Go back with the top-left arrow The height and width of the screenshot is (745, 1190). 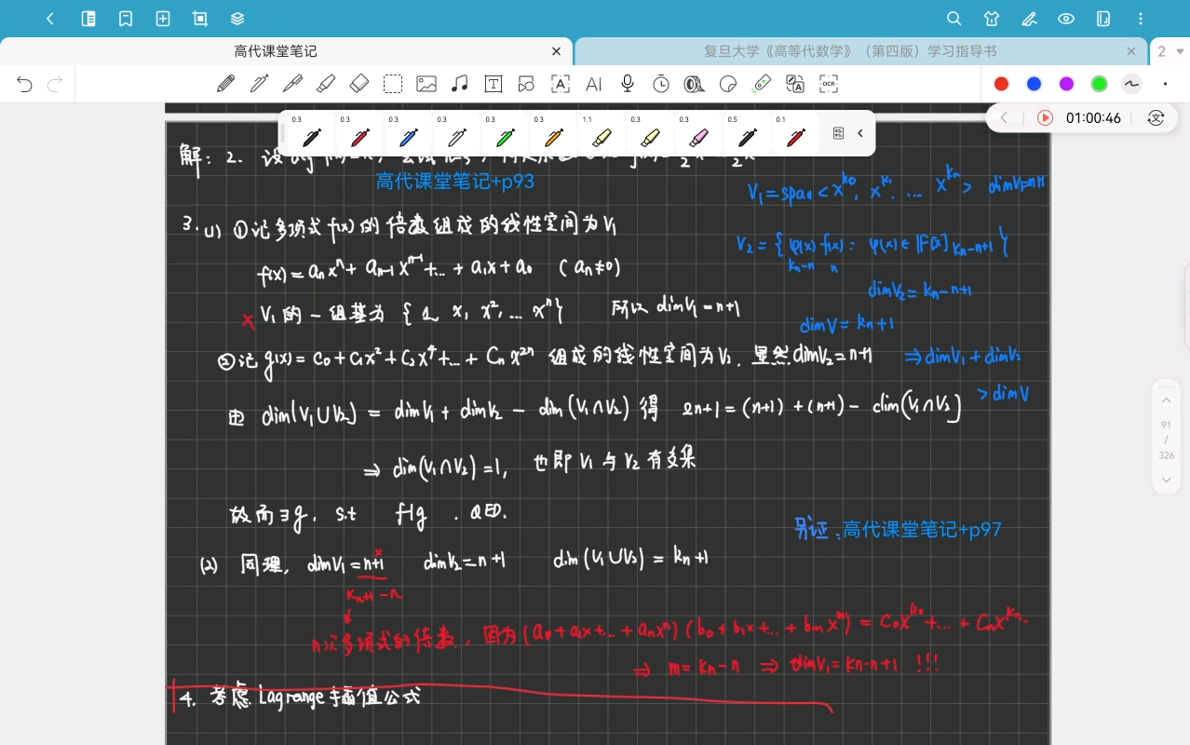50,19
